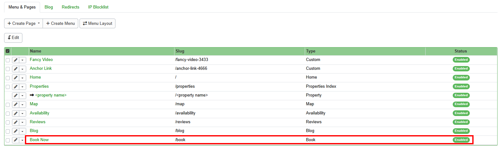
Task: Tick the checkbox for Fancy Video
Action: (x=8, y=60)
